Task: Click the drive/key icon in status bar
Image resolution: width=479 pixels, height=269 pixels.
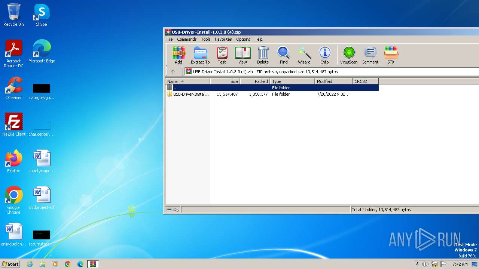Action: pos(173,210)
